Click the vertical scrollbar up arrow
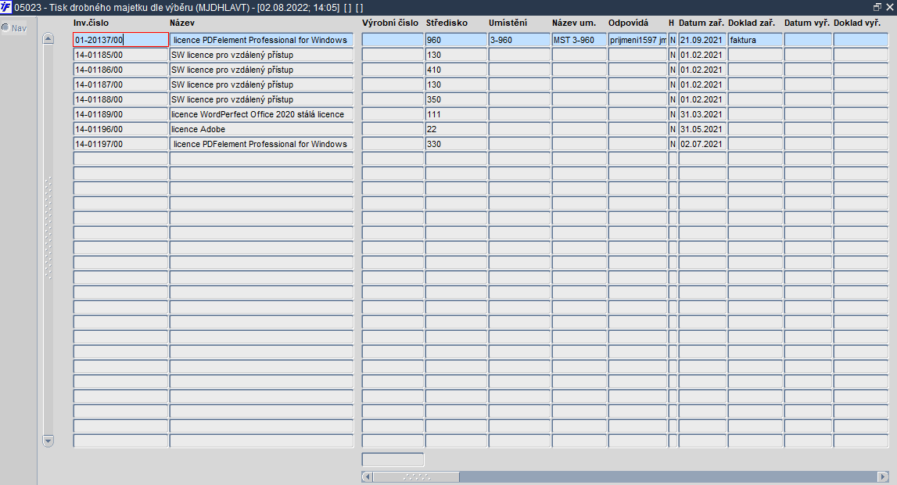The width and height of the screenshot is (897, 485). (x=48, y=39)
